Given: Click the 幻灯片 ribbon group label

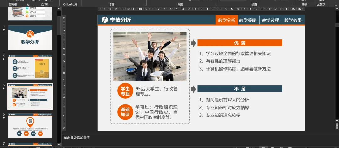Looking at the screenshot, I should click(45, 4).
